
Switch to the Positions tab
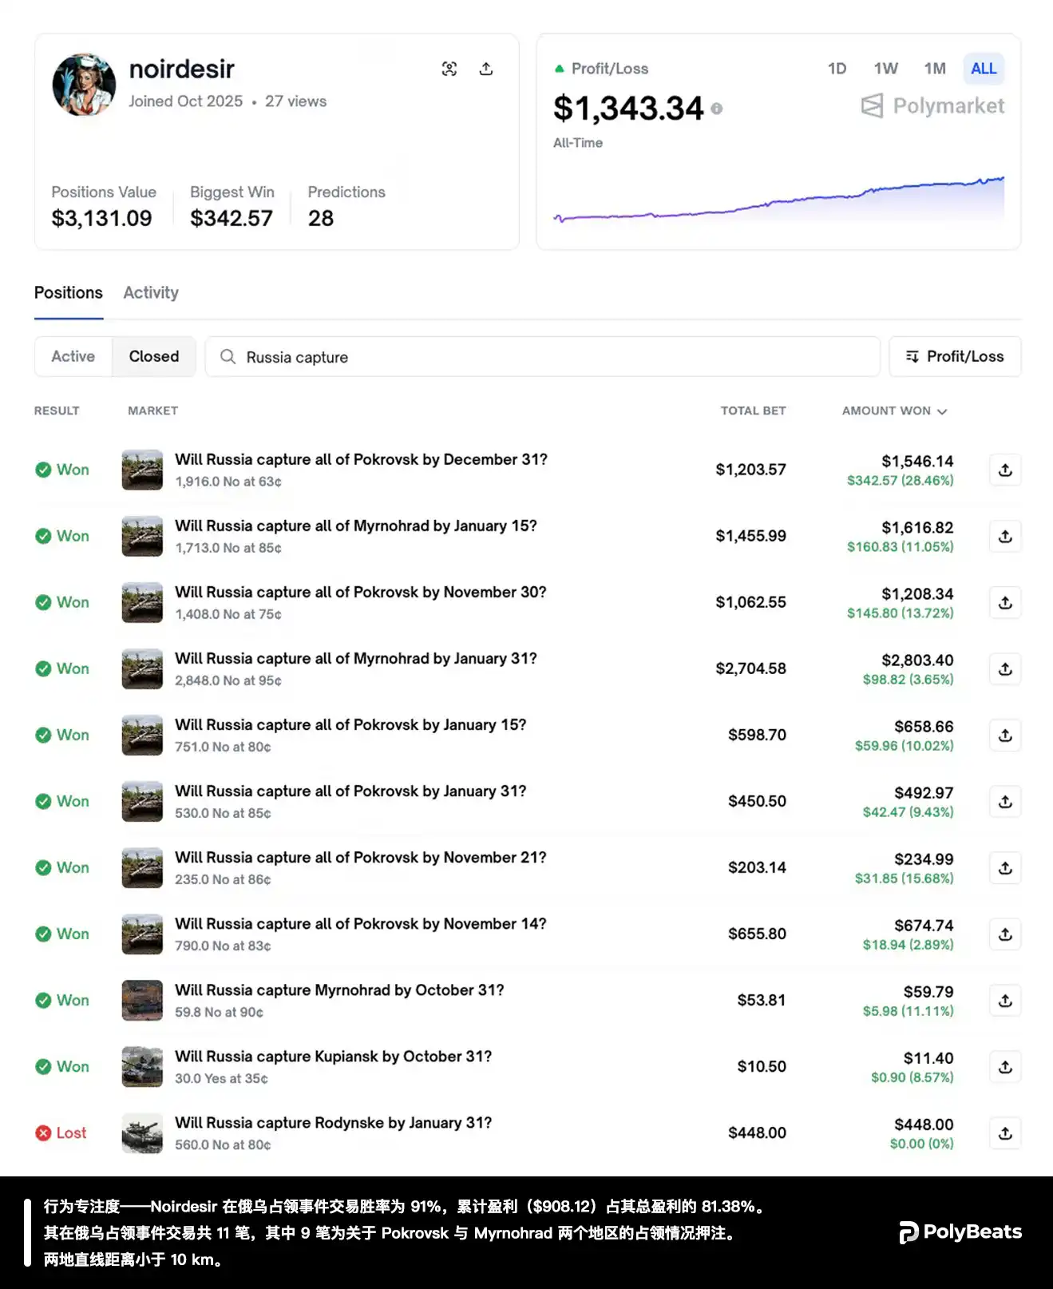tap(69, 293)
